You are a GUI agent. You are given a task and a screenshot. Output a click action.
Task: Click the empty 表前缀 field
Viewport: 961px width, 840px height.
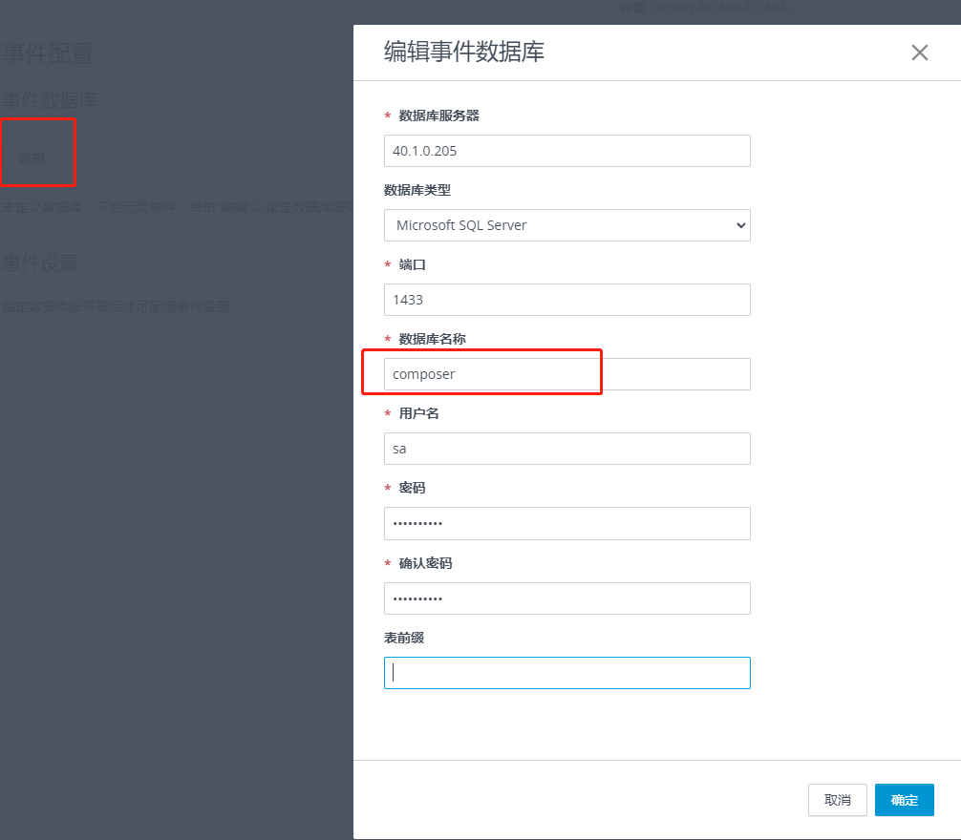click(x=566, y=673)
